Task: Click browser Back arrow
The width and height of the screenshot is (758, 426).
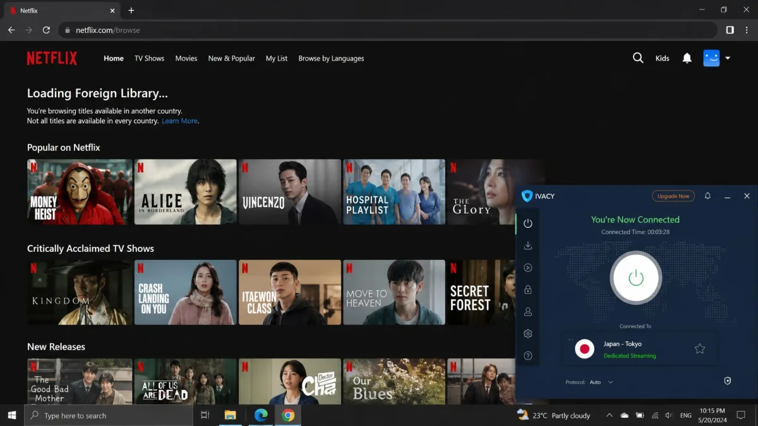Action: 11,30
